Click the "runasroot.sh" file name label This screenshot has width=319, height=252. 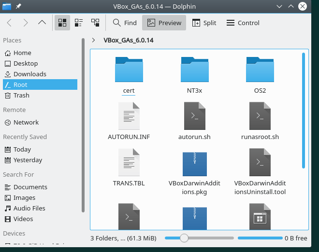(260, 137)
